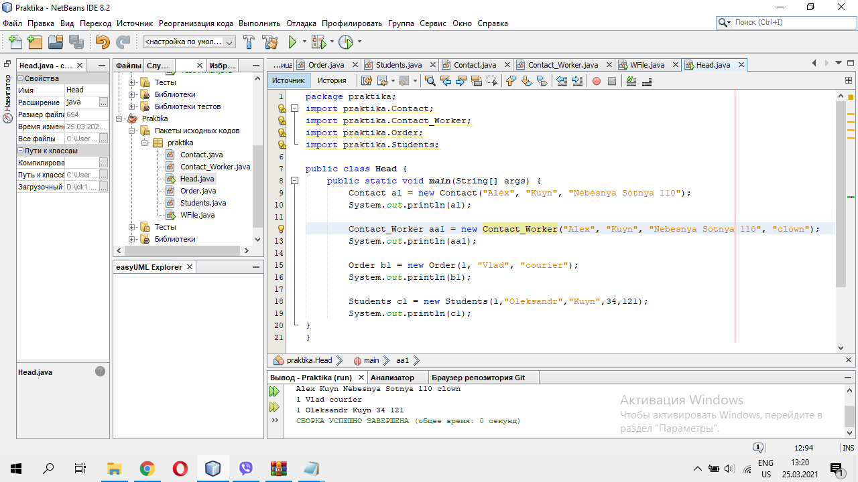
Task: Click the Open Project toolbar icon
Action: pyautogui.click(x=55, y=42)
